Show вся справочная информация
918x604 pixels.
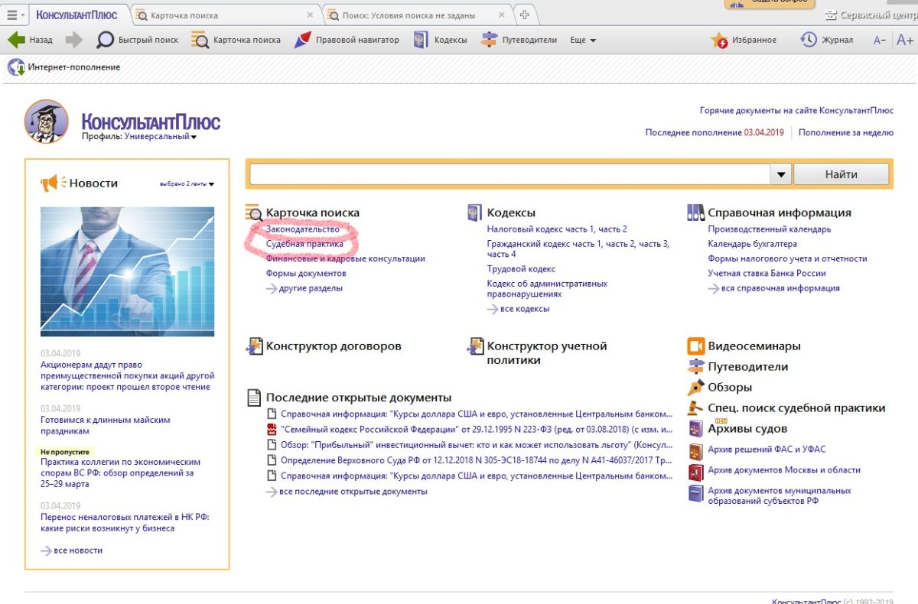774,288
